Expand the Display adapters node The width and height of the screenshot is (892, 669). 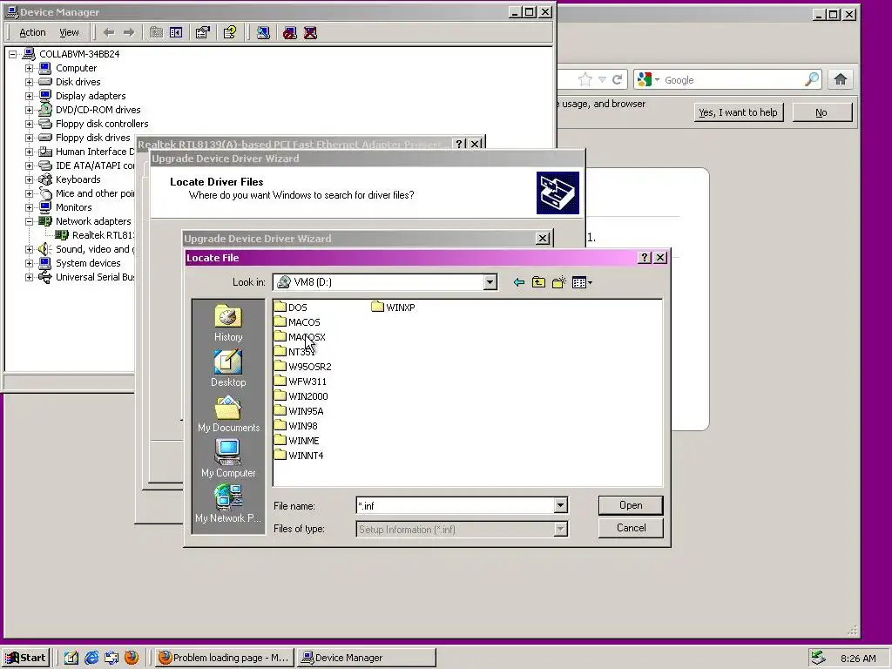[29, 96]
